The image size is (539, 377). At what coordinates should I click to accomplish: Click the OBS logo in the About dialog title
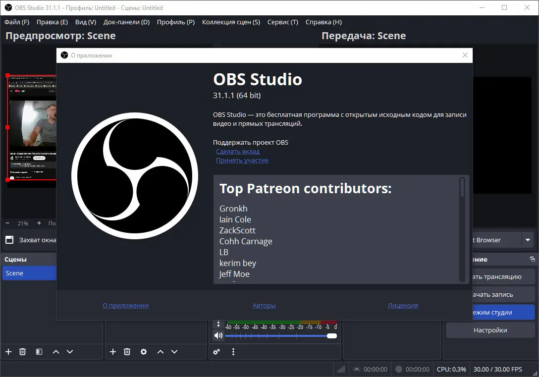pyautogui.click(x=64, y=55)
